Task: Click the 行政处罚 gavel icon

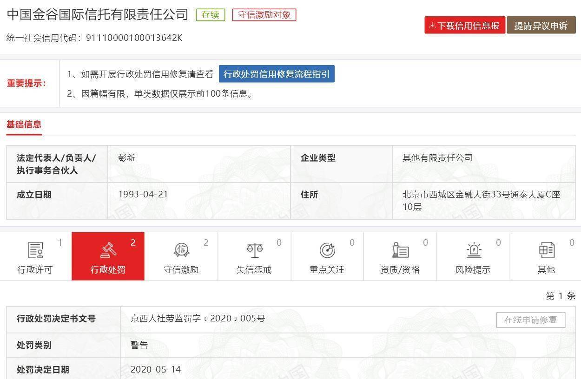Action: coord(108,250)
